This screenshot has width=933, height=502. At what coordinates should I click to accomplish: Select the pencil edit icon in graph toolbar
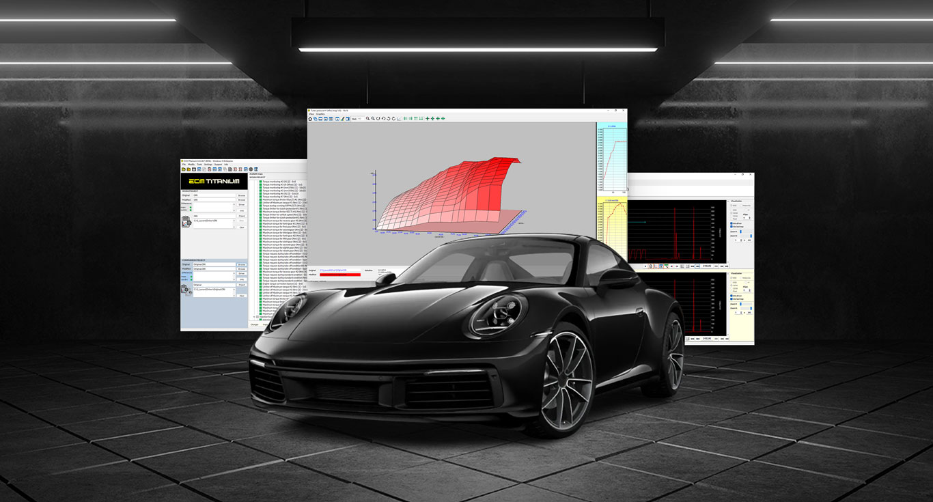click(342, 119)
